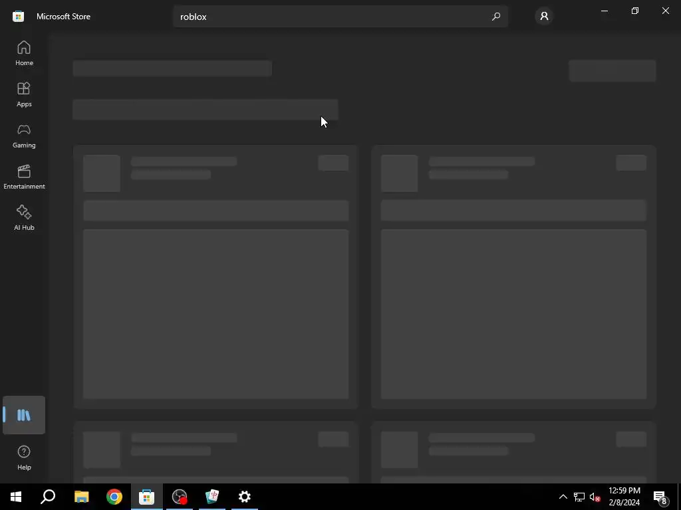Image resolution: width=681 pixels, height=510 pixels.
Task: Focus the search box containing roblox
Action: pos(340,17)
